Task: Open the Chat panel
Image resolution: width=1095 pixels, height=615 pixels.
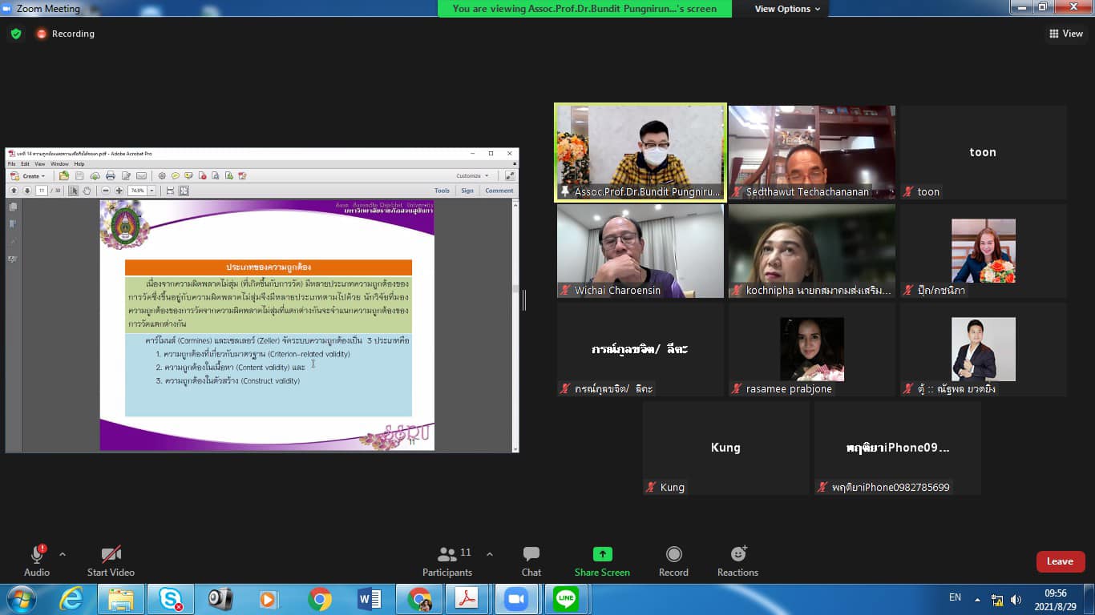Action: [x=531, y=561]
